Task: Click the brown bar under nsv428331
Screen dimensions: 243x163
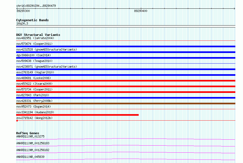Action: (126, 104)
